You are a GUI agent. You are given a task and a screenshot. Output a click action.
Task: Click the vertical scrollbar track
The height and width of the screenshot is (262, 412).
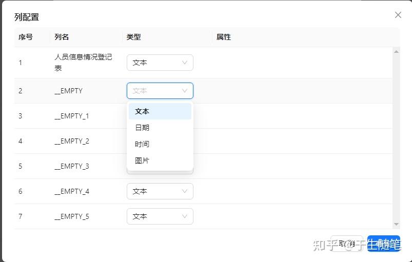coord(396,138)
